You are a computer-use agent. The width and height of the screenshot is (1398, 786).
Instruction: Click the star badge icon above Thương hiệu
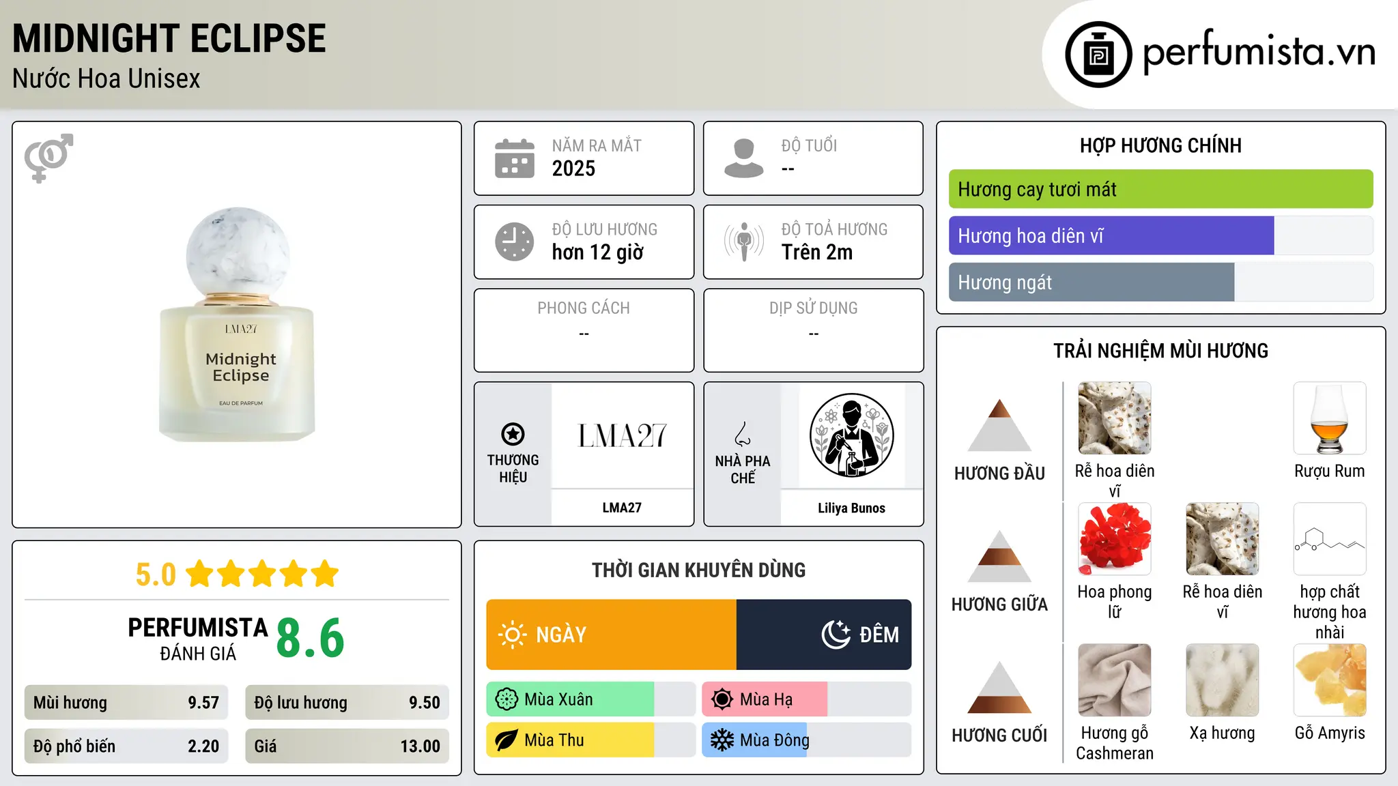(513, 434)
